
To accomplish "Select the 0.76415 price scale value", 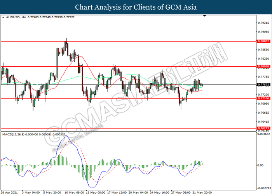I will pos(264,122).
